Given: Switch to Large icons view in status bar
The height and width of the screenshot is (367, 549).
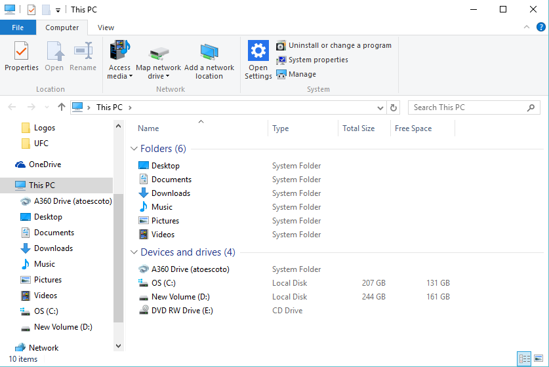Looking at the screenshot, I should [539, 358].
